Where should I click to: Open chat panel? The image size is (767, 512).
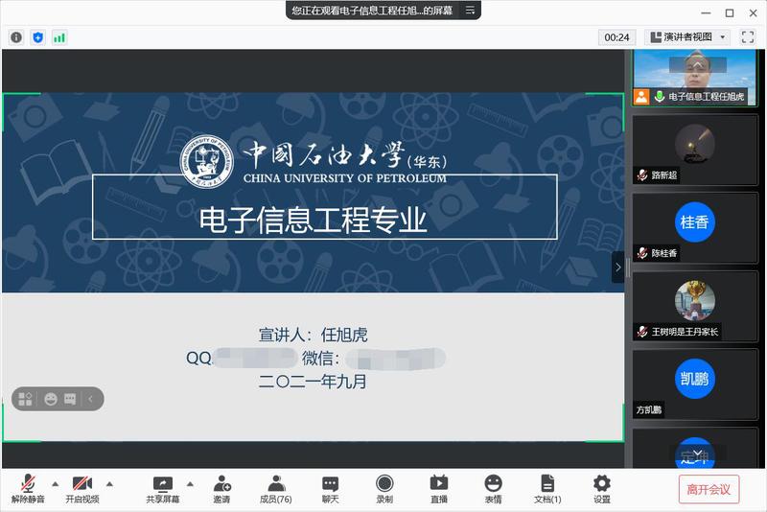[330, 489]
